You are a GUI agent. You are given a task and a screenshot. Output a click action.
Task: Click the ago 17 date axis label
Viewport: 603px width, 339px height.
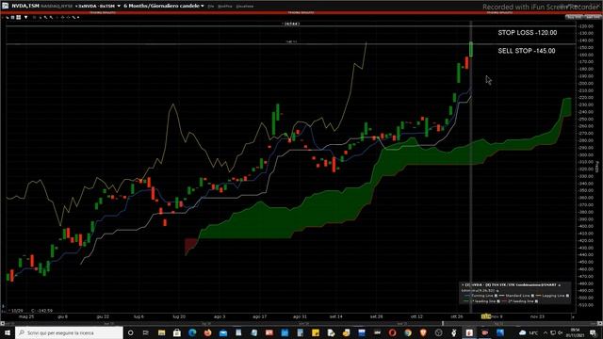(x=260, y=316)
